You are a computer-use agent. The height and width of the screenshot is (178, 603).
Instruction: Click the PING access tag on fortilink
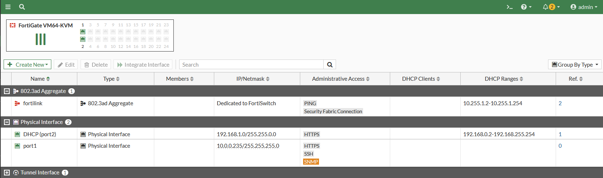(x=310, y=103)
